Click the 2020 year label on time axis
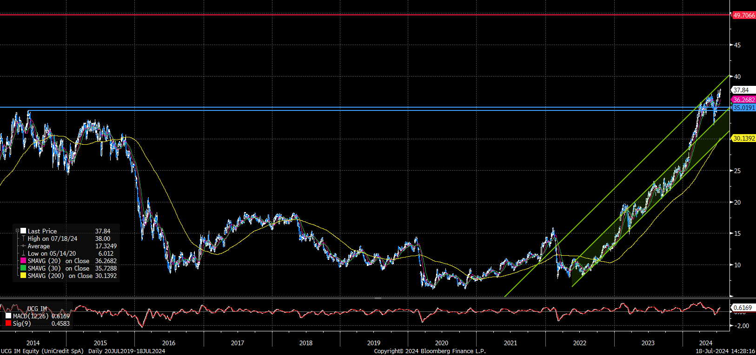This screenshot has width=756, height=355. [x=442, y=343]
